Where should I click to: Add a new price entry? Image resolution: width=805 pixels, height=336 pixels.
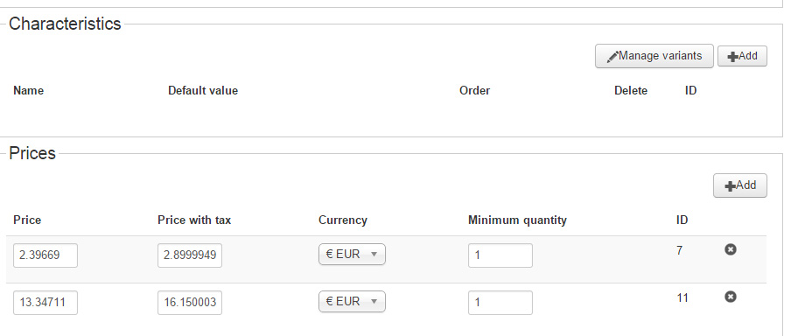tap(739, 185)
